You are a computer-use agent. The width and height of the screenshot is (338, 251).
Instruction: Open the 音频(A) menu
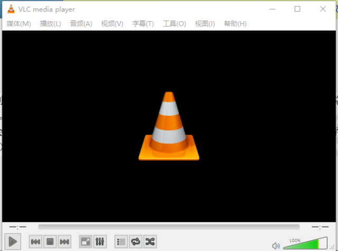(x=81, y=23)
